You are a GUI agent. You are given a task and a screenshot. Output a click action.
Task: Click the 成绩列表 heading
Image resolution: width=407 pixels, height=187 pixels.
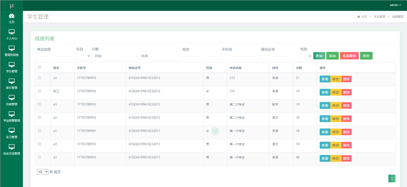(x=44, y=38)
